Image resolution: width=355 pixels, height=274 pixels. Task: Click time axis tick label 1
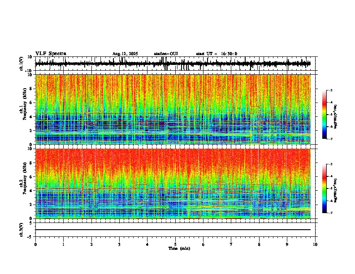pyautogui.click(x=63, y=244)
